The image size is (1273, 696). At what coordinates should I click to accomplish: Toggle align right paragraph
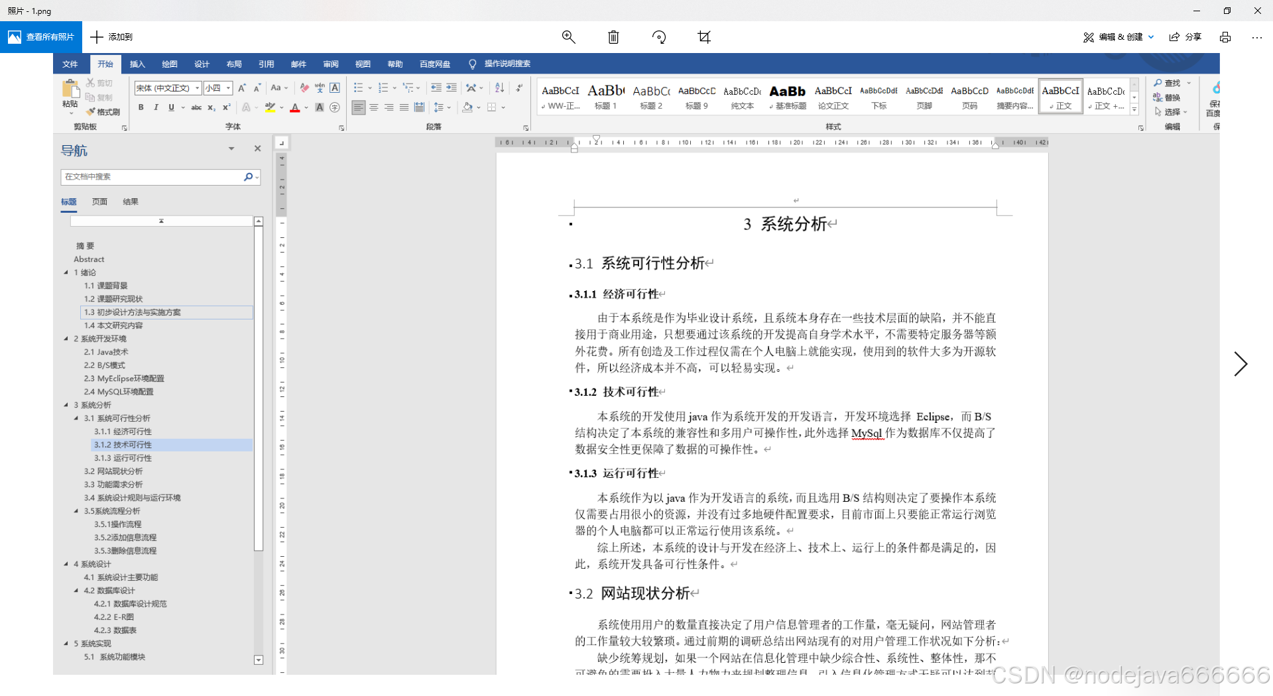pos(389,107)
